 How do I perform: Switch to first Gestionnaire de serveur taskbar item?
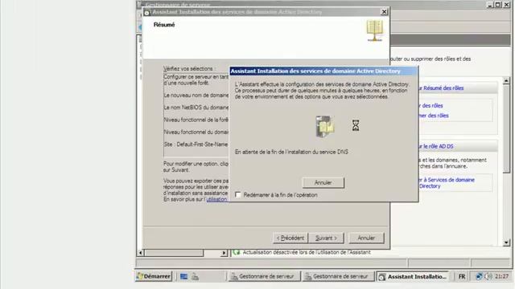click(264, 276)
